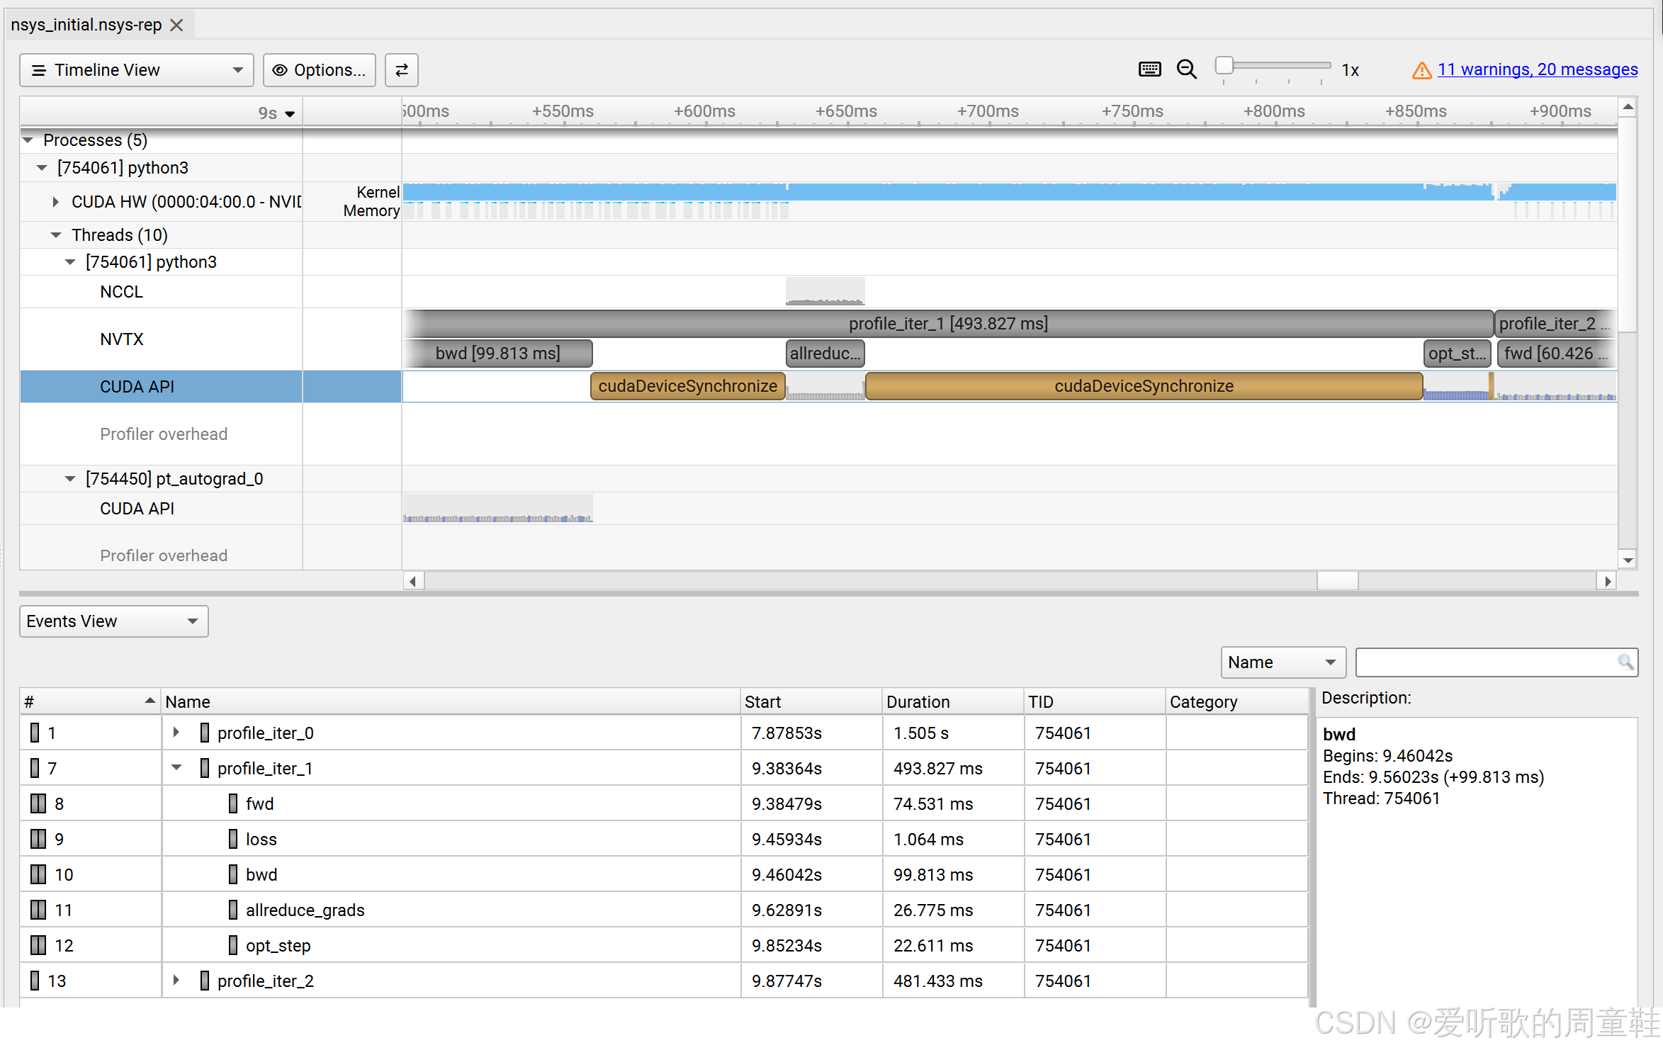Collapse the Threads (10) node
Image resolution: width=1663 pixels, height=1050 pixels.
click(x=56, y=235)
